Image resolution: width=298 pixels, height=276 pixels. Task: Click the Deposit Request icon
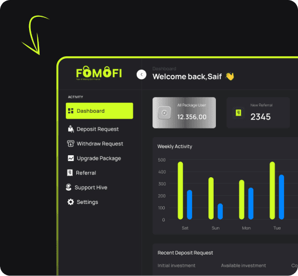(71, 129)
